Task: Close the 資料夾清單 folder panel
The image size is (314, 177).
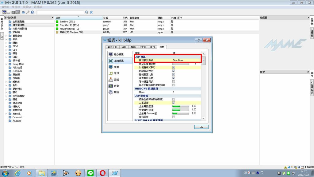Action: pyautogui.click(x=52, y=18)
